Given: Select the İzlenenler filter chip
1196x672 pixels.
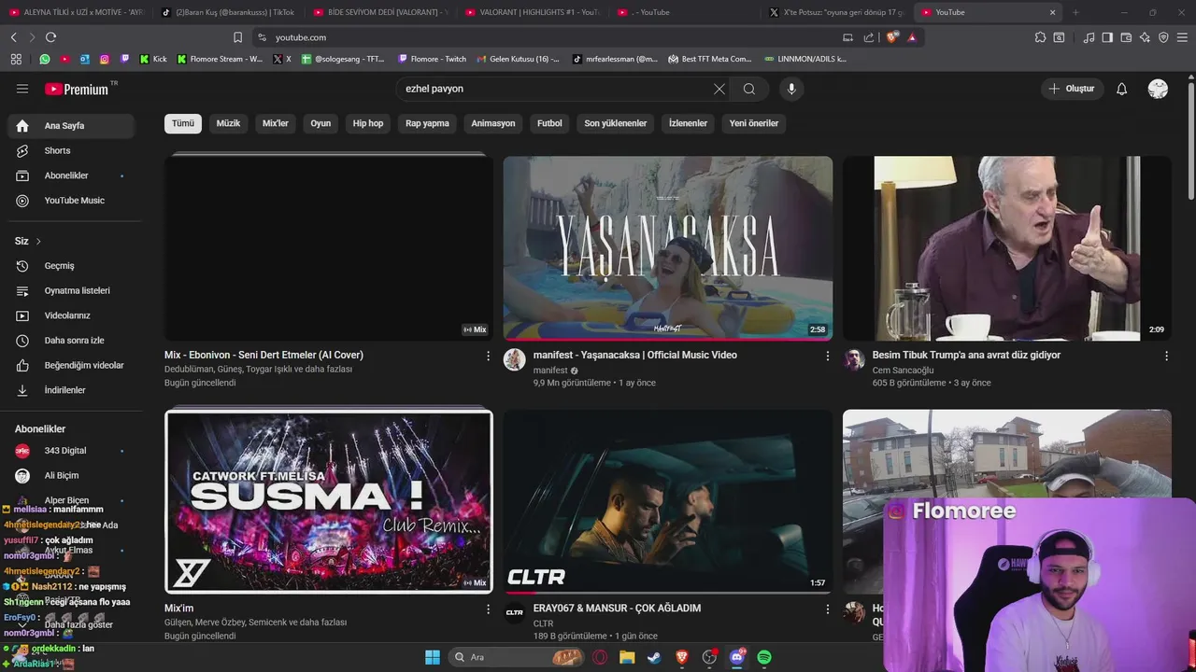Looking at the screenshot, I should point(688,123).
